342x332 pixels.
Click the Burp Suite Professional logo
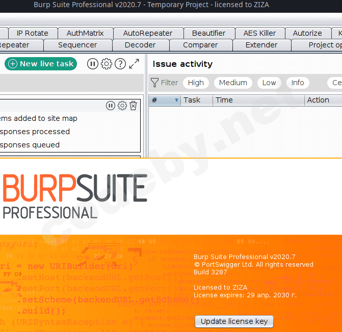click(x=75, y=196)
